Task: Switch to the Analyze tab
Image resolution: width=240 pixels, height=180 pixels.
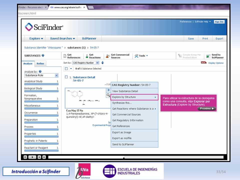Action: tap(28, 63)
